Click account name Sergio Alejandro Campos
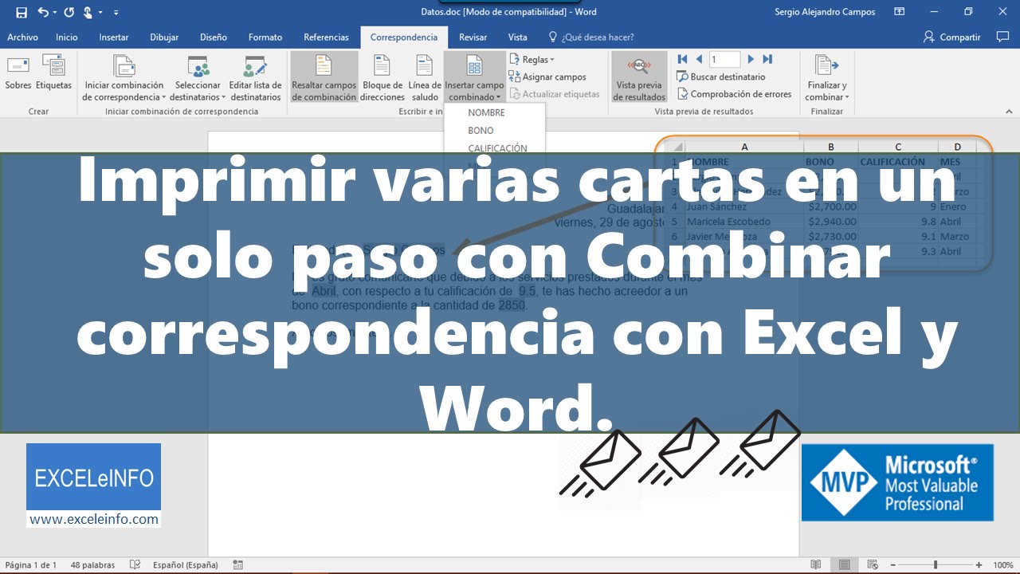The image size is (1020, 574). pos(825,12)
